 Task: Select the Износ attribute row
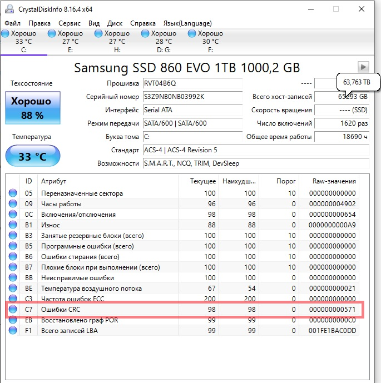[x=182, y=225]
